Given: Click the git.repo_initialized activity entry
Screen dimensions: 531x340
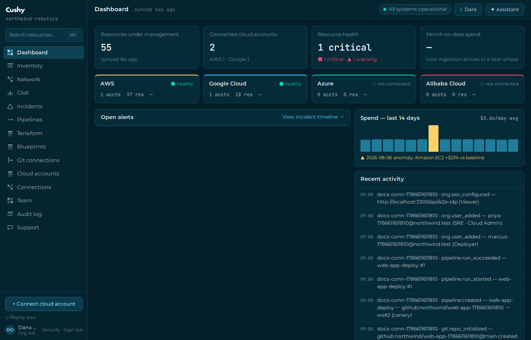Looking at the screenshot, I should click(x=439, y=332).
